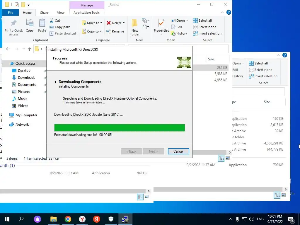Expand the Delete dropdown arrow
The image size is (300, 225).
click(x=124, y=23)
